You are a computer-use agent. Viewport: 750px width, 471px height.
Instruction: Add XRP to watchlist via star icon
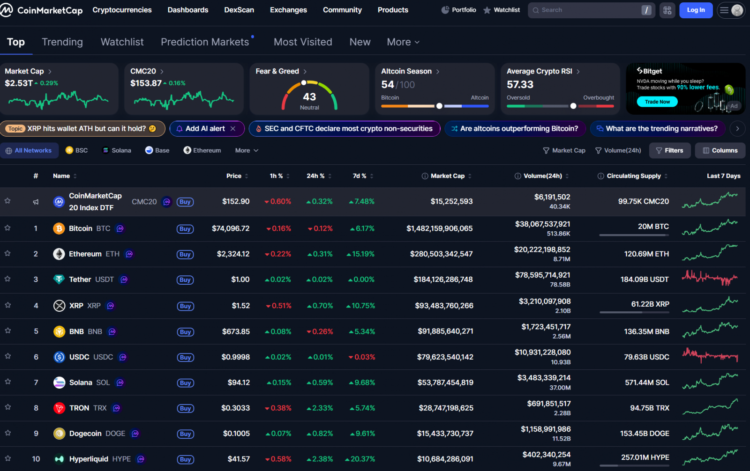[x=7, y=305]
